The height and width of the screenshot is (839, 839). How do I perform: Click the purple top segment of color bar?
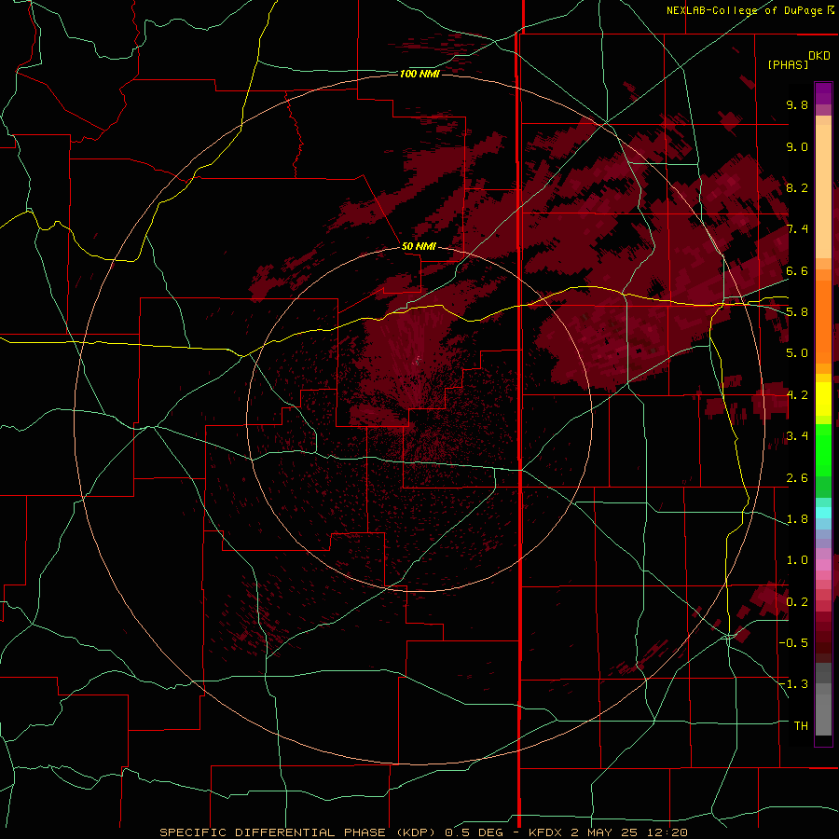823,93
